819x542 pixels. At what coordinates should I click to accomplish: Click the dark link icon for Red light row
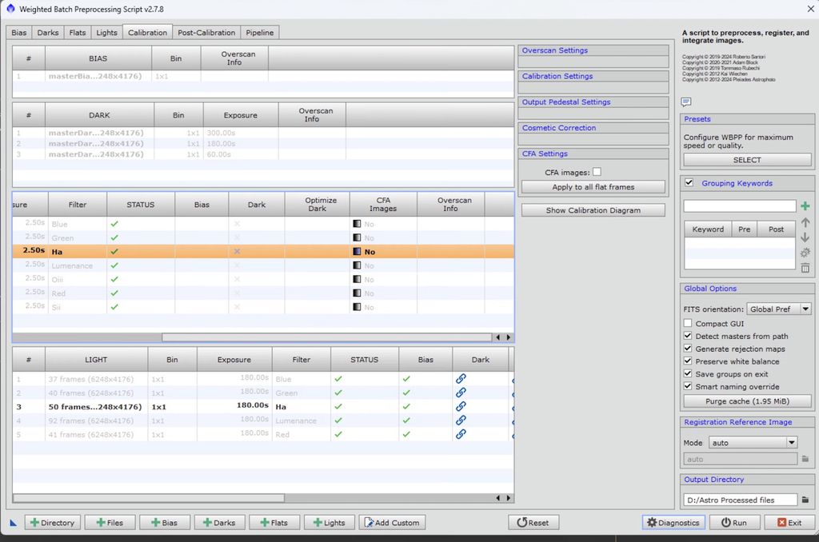461,434
